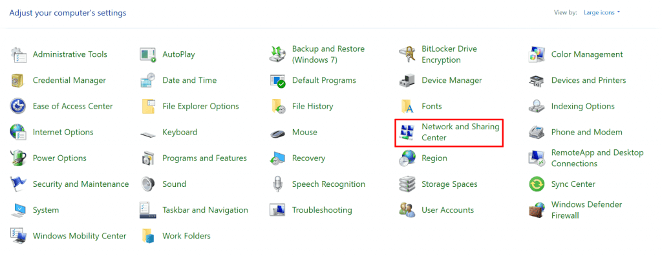Open the Ease of Access Center link

[x=73, y=107]
